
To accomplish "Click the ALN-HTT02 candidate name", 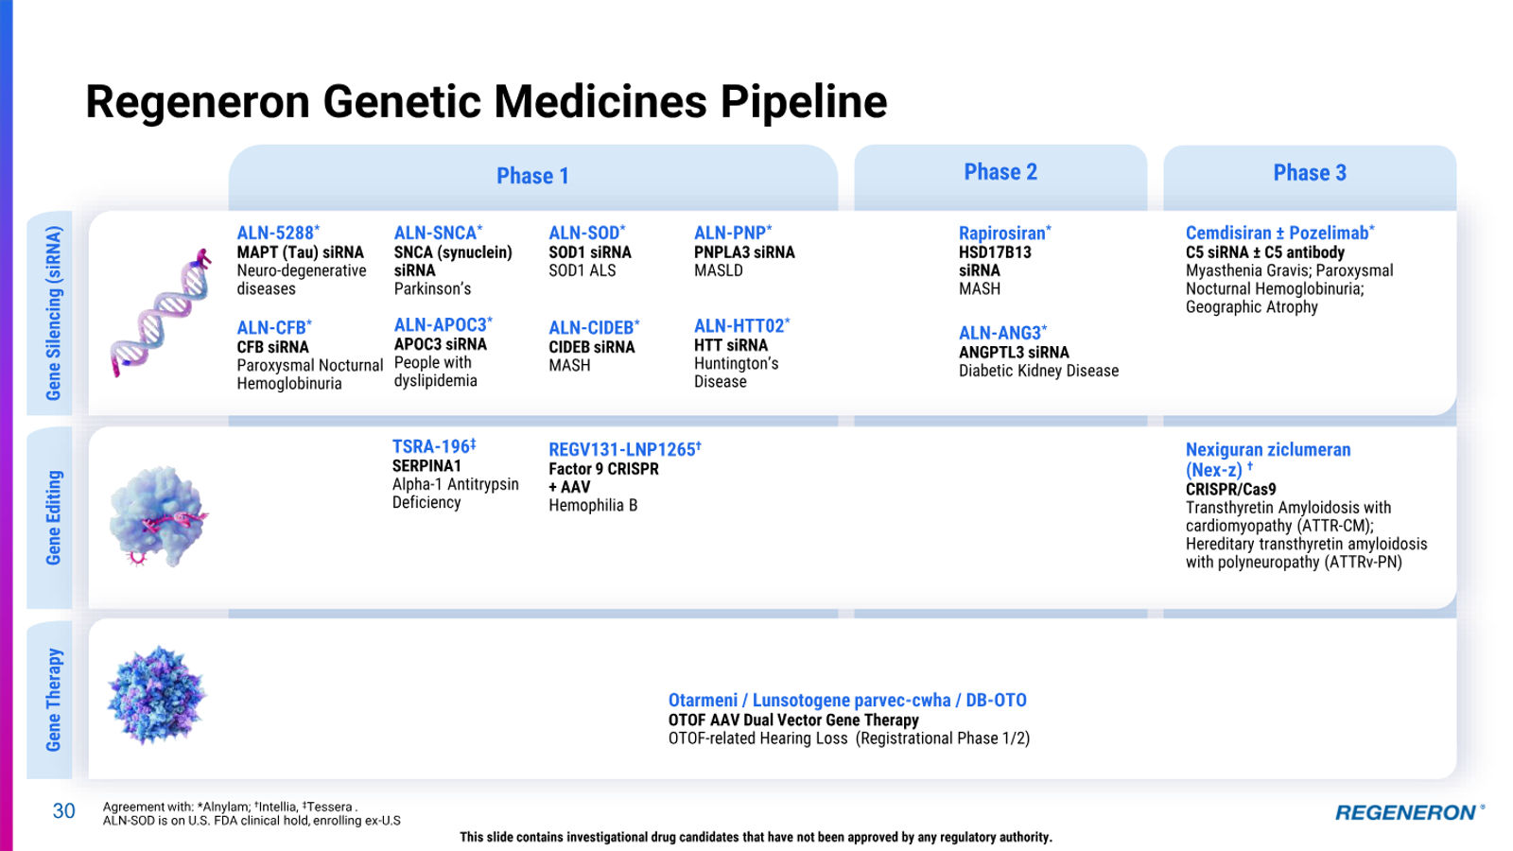I will point(741,325).
